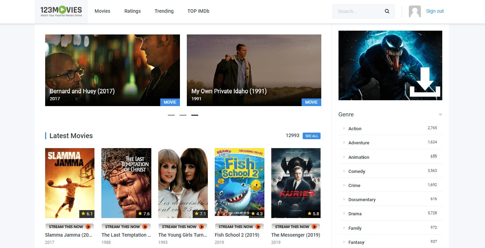Screen dimensions: 485x248
Task: Click the play icon under Fish School 2
Action: [x=258, y=227]
